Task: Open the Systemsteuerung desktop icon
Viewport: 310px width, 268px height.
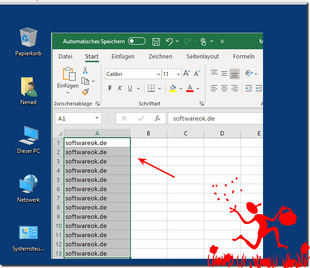Action: pos(28,238)
